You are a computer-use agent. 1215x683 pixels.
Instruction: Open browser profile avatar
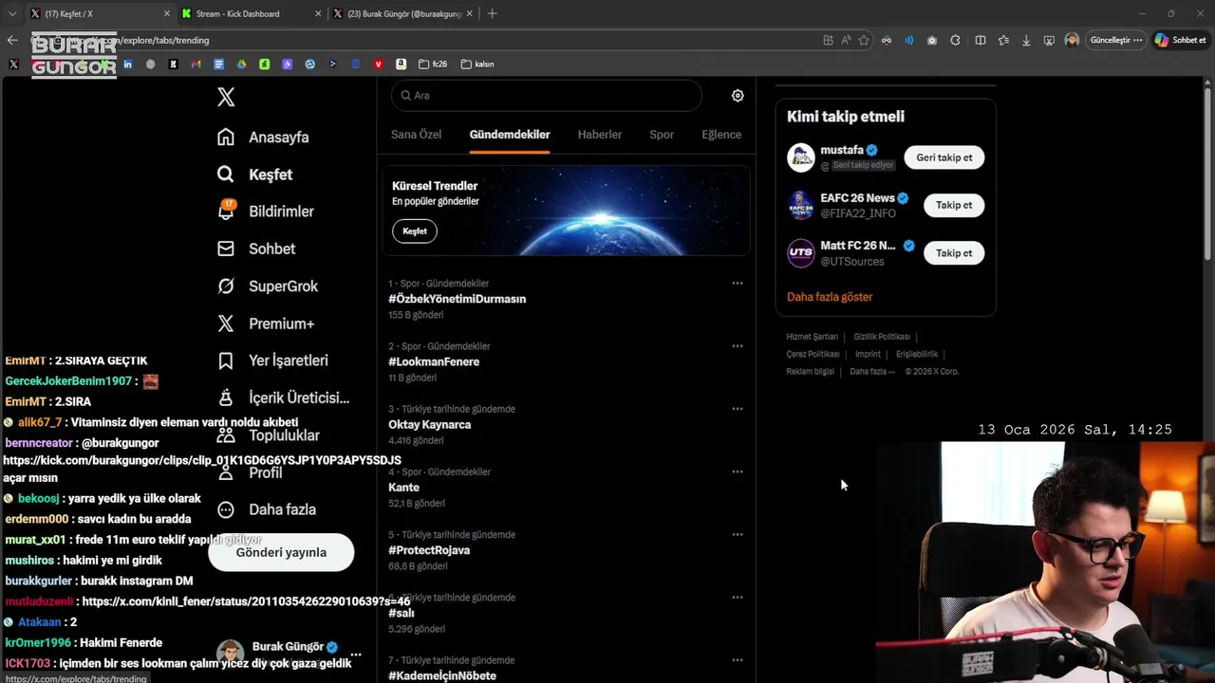tap(1072, 40)
